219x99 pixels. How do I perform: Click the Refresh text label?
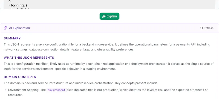[209, 28]
